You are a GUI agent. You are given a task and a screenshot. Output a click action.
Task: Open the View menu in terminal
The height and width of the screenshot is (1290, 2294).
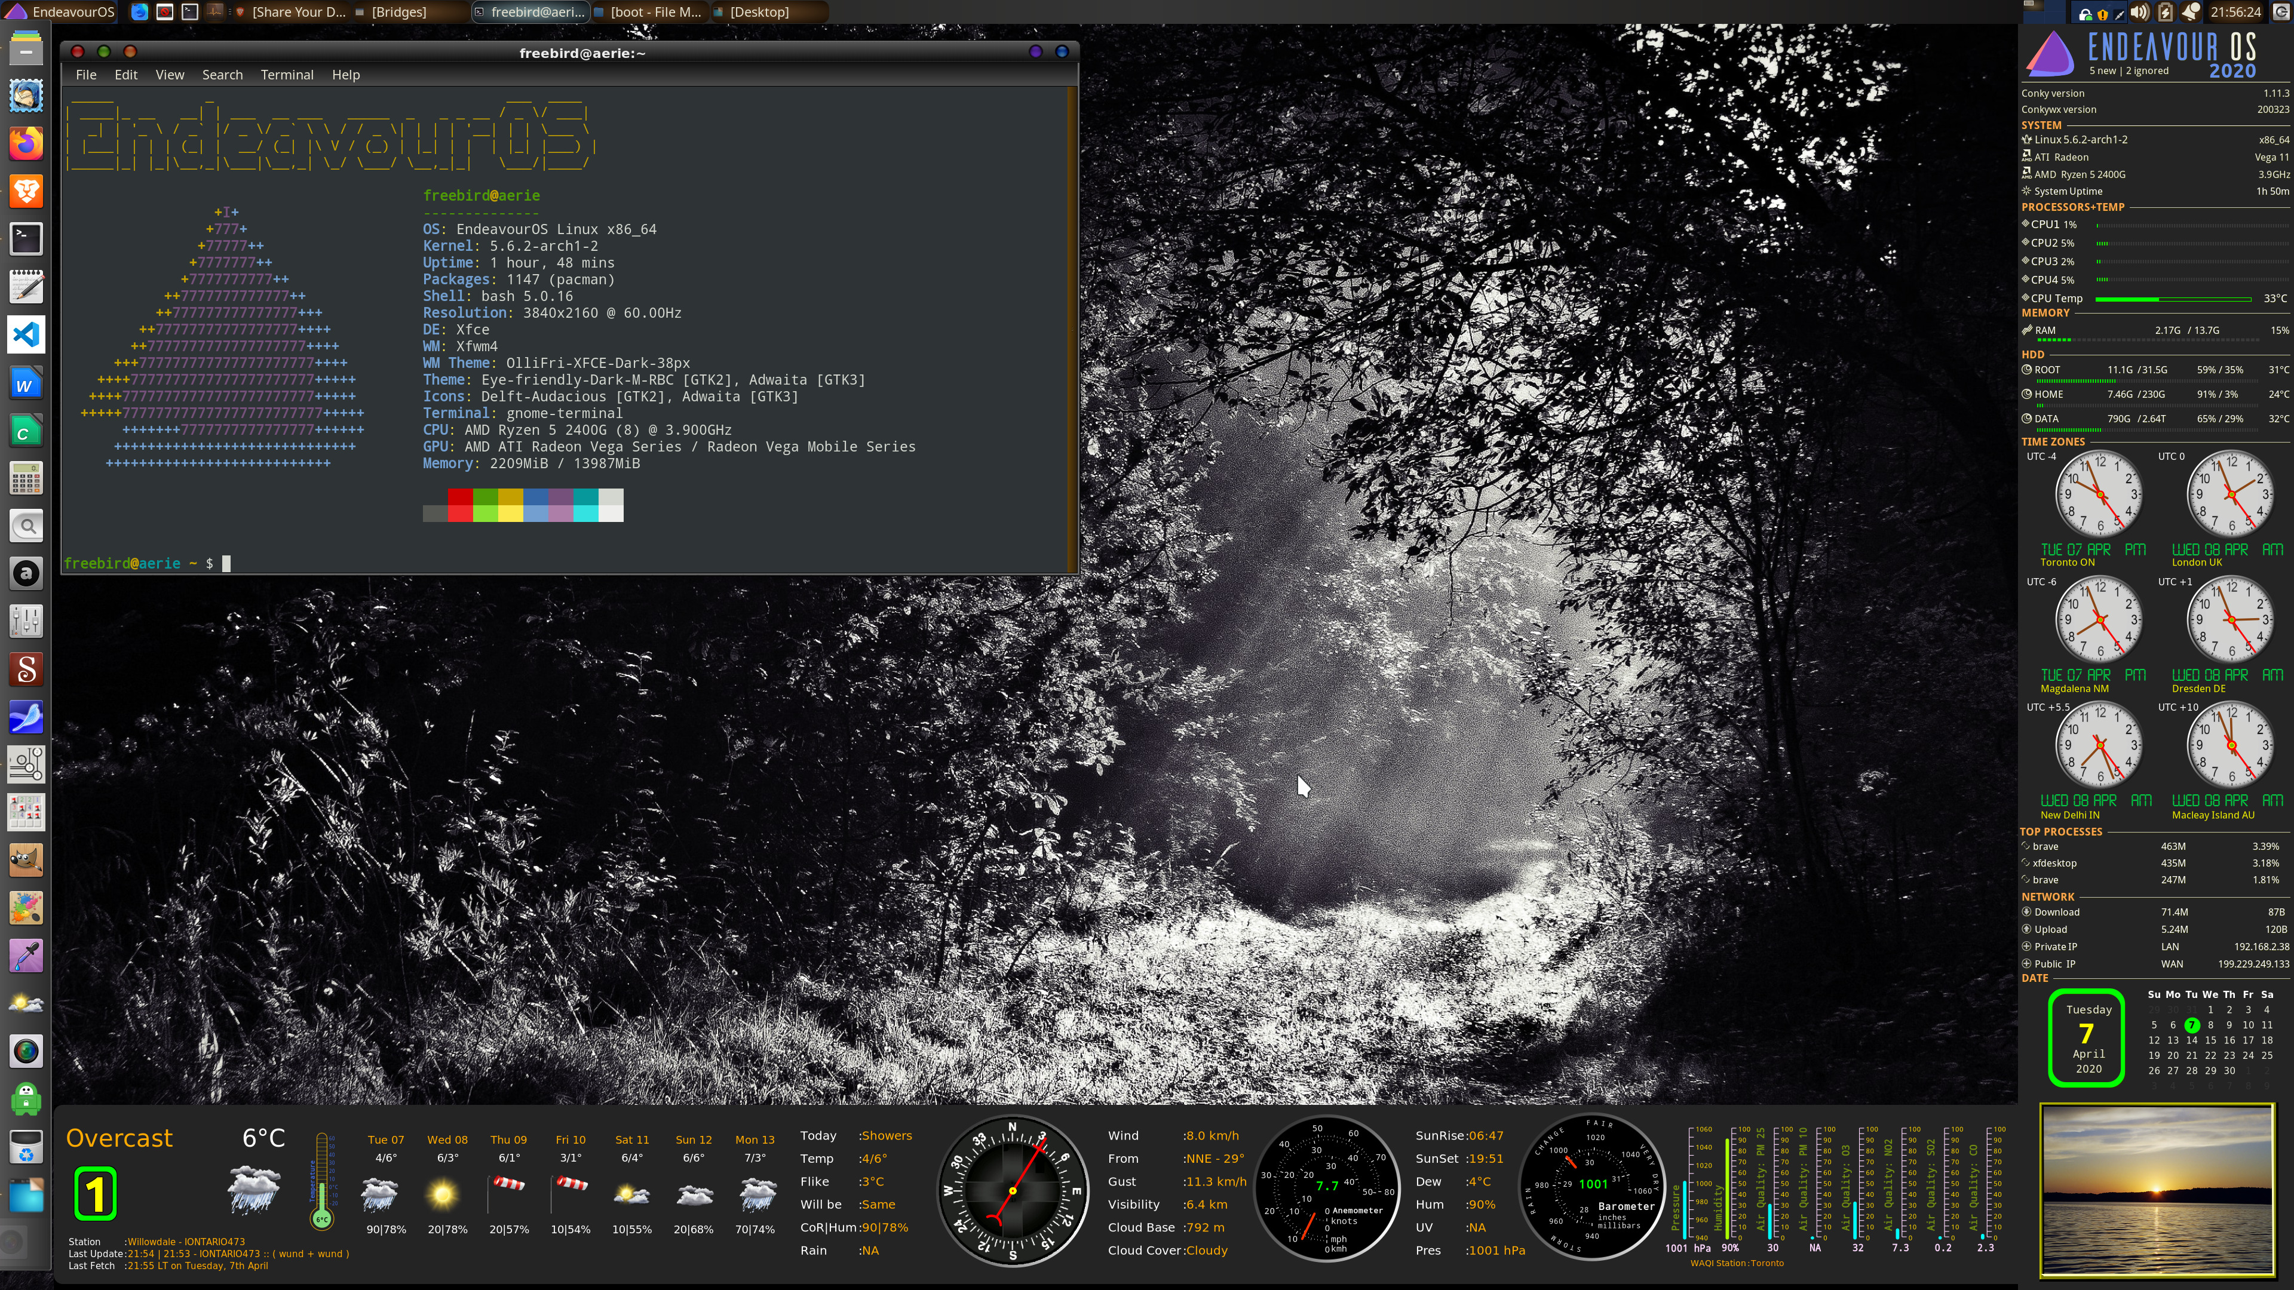click(x=169, y=75)
